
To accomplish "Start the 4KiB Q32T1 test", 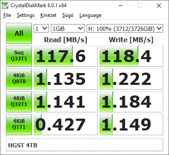I will [19, 102].
